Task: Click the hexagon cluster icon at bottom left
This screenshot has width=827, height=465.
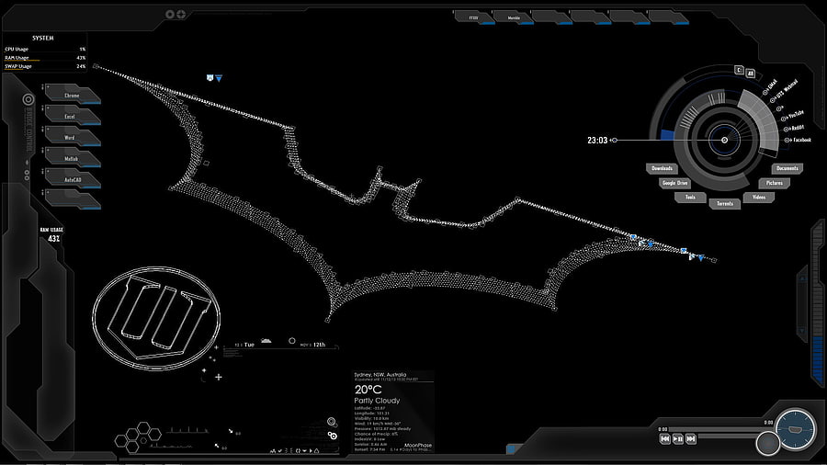Action: 138,437
